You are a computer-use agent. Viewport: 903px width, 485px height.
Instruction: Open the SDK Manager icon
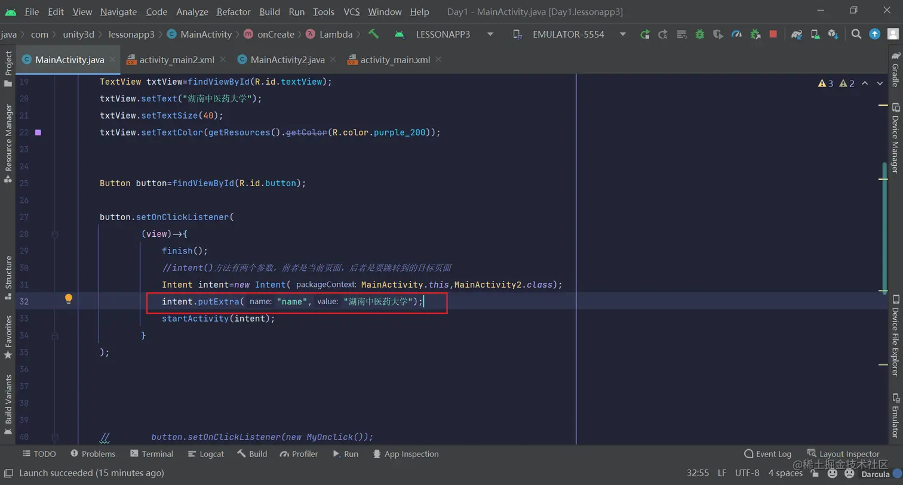(833, 35)
